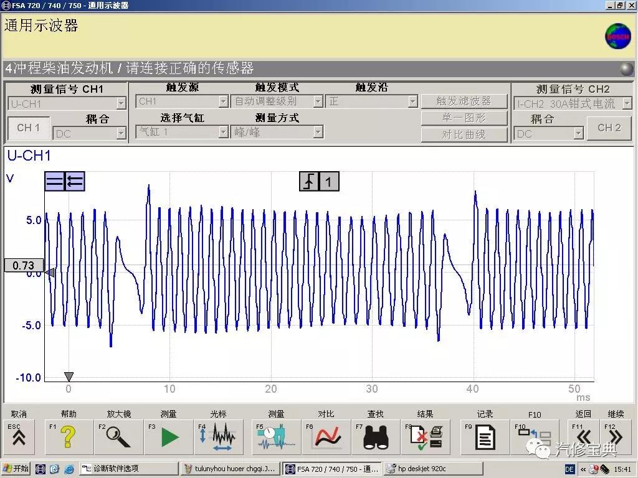
Task: Click Internet Explorer quick launch icon
Action: coord(70,469)
